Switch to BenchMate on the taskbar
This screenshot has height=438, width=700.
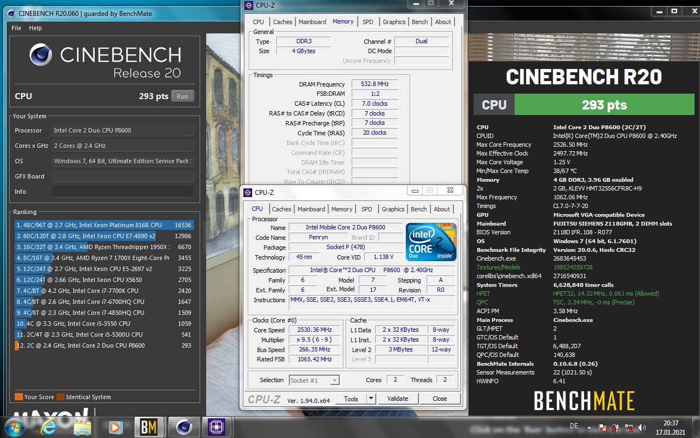(x=148, y=427)
